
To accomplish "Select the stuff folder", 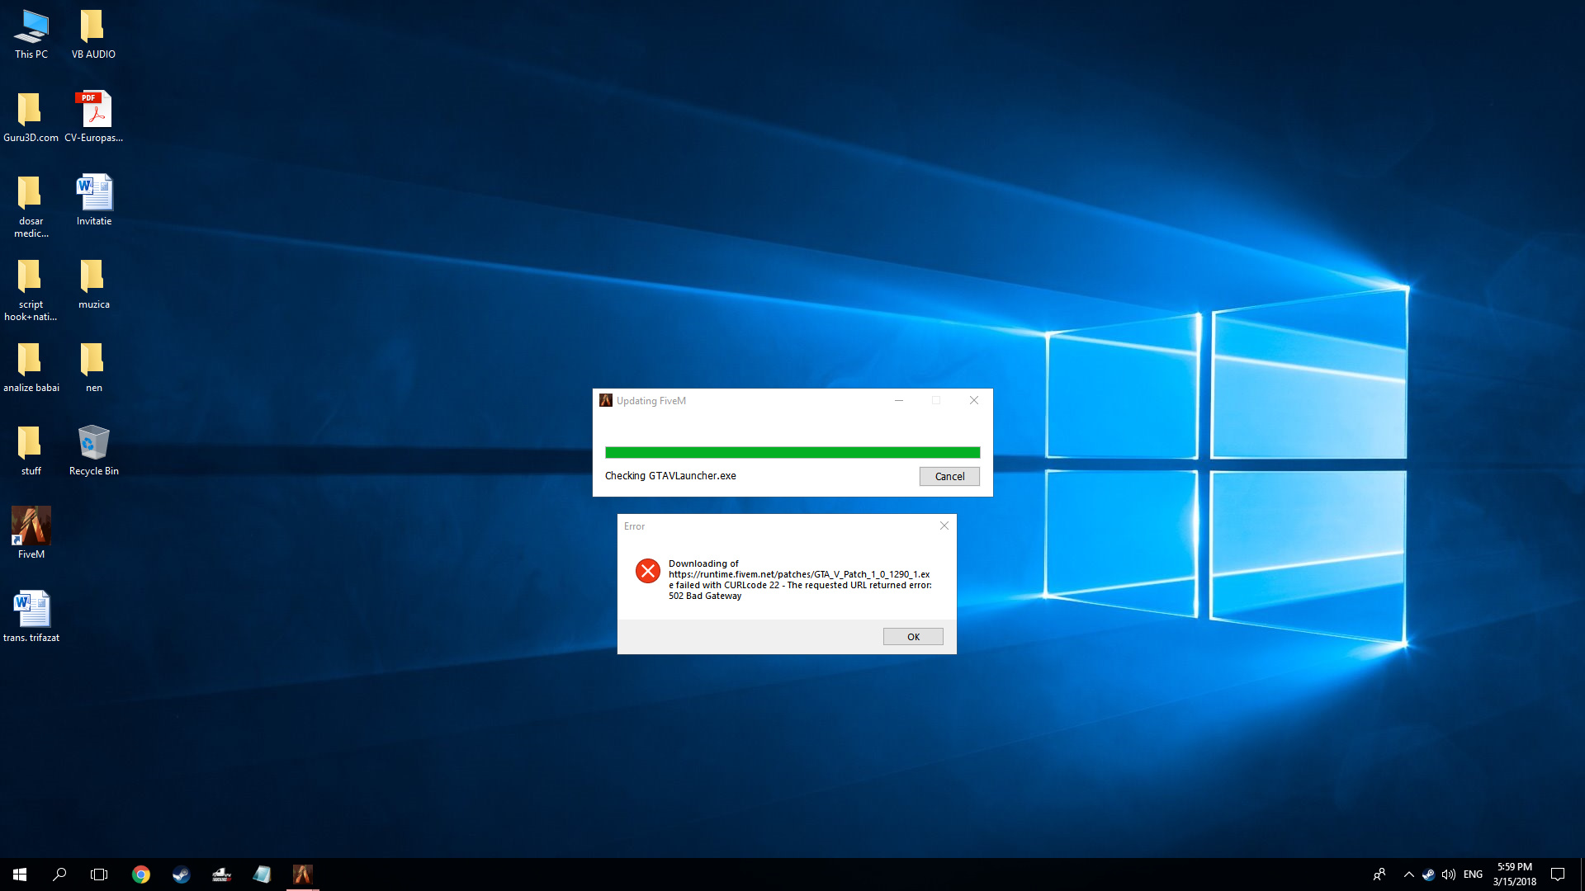I will [31, 451].
